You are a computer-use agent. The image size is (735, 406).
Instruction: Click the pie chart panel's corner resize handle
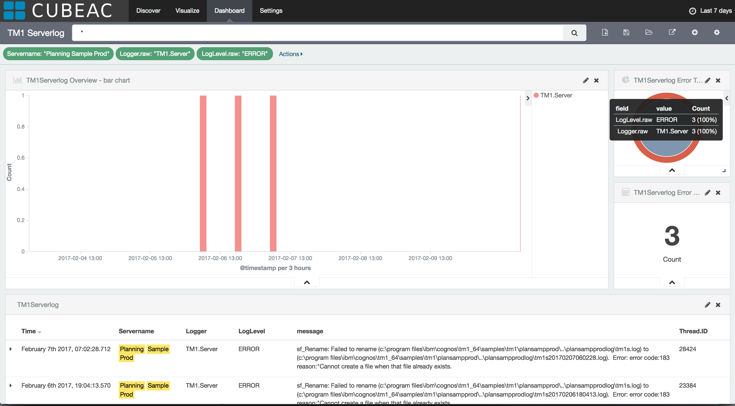pos(724,171)
